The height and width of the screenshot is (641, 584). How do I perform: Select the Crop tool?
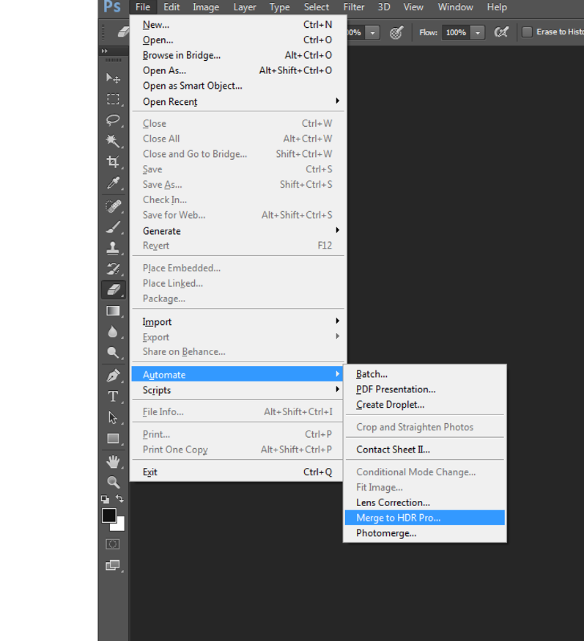point(113,162)
